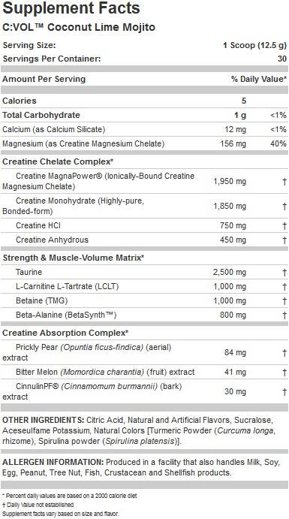Viewport: 289px width, 519px height.
Task: Select the Taurine 2,500 mg row
Action: [144, 272]
